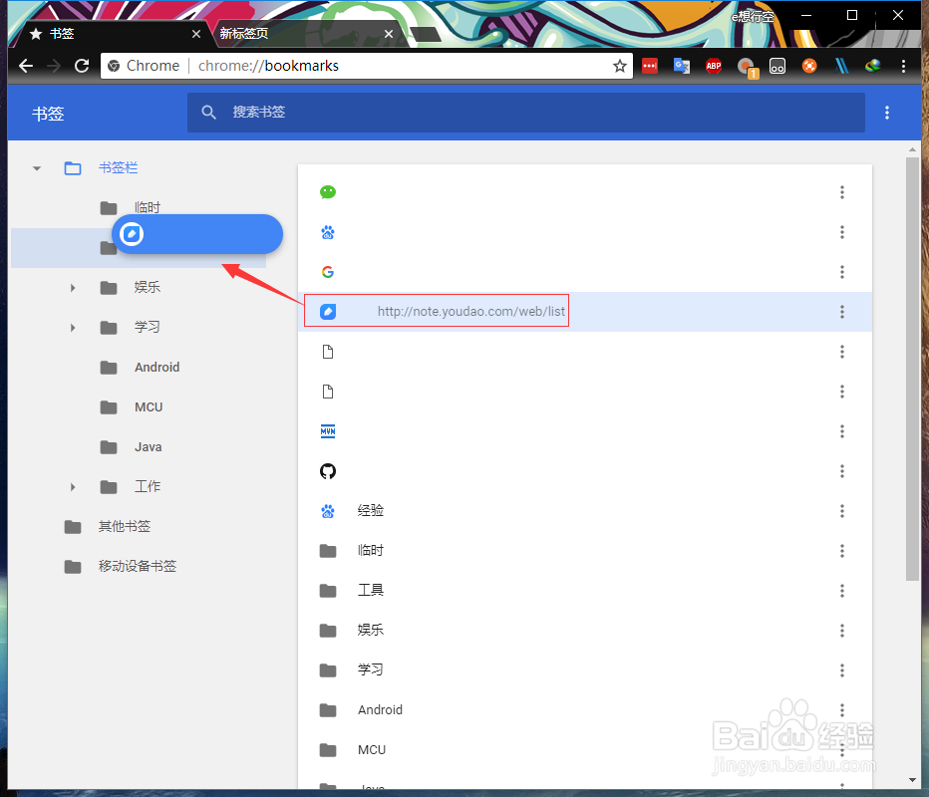Click the search magnifier in 搜索书签 bar
This screenshot has height=797, width=929.
coord(209,113)
